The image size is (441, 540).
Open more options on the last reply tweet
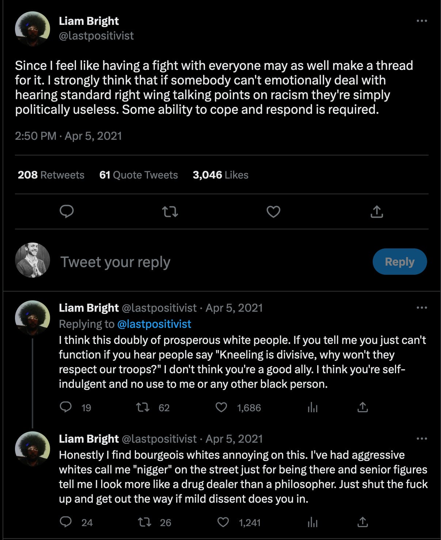pos(422,439)
